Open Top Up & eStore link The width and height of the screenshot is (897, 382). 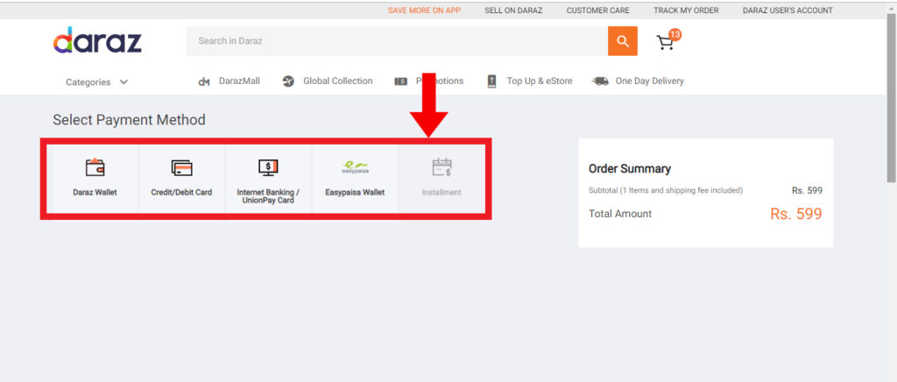[540, 81]
